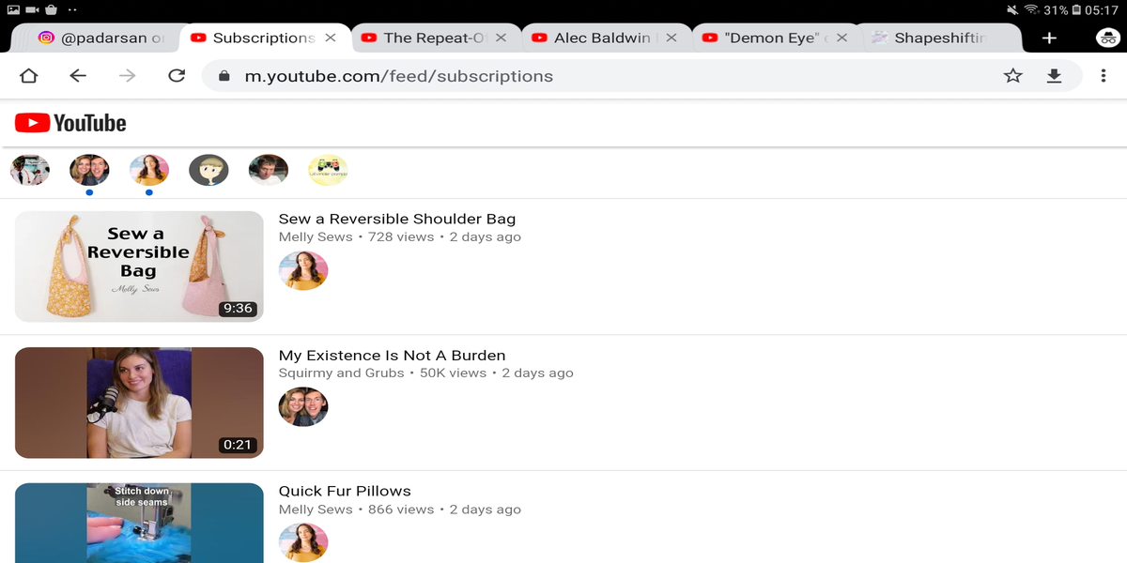Tap the picture notification icon in status bar
The image size is (1127, 563).
pos(13,9)
